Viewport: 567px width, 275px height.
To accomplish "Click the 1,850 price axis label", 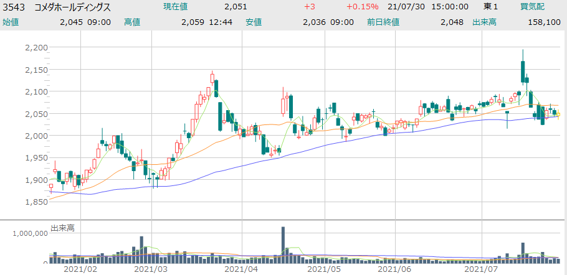I will pyautogui.click(x=36, y=202).
